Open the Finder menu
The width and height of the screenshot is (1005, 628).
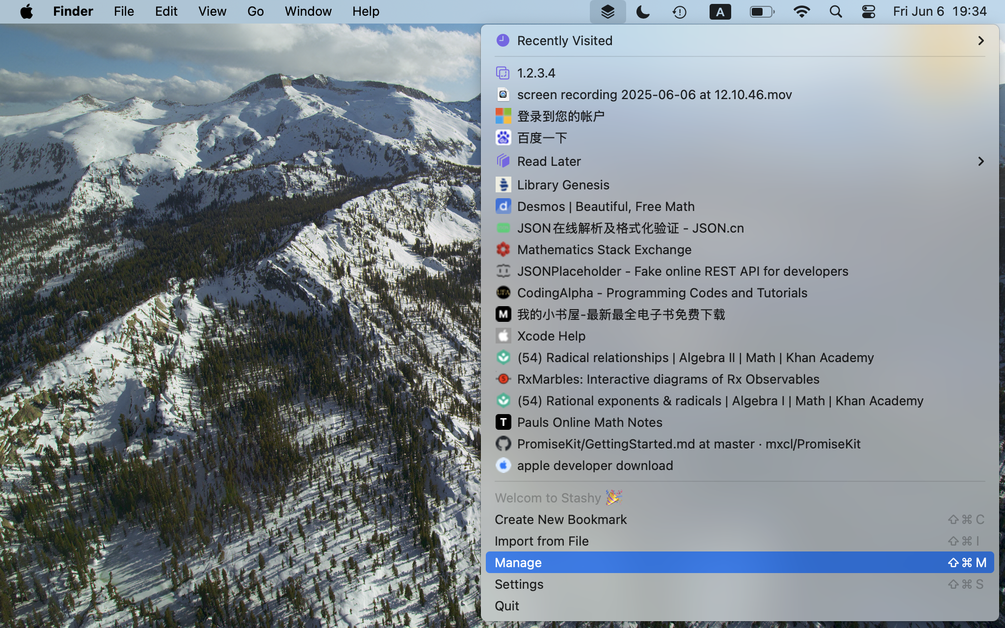[x=73, y=11]
